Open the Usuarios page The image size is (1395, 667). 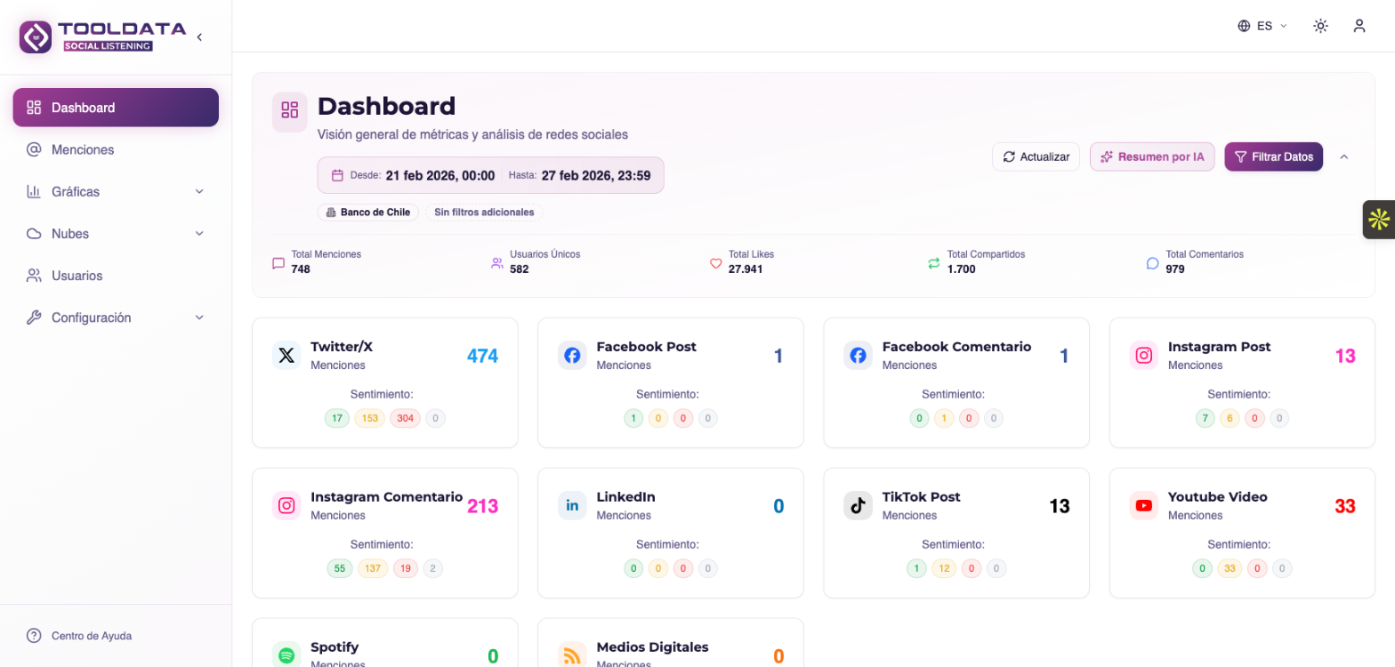tap(116, 276)
